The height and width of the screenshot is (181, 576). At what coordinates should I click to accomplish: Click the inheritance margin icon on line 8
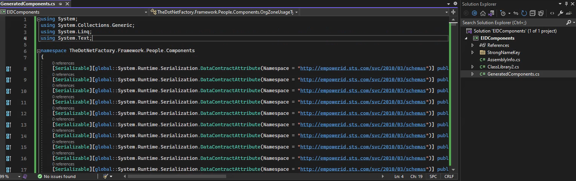[9, 69]
